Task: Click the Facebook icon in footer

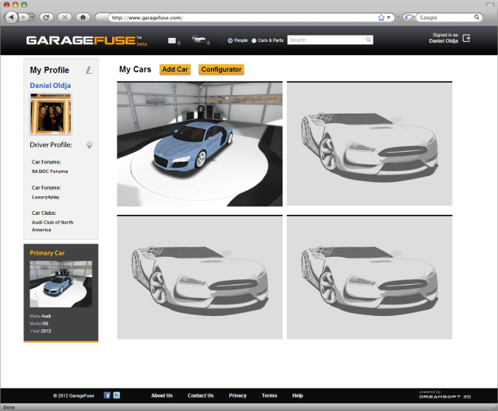Action: pos(107,395)
